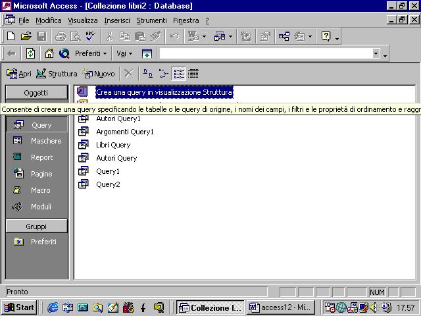
Task: Click the Format Painter brush icon
Action: coord(155,36)
